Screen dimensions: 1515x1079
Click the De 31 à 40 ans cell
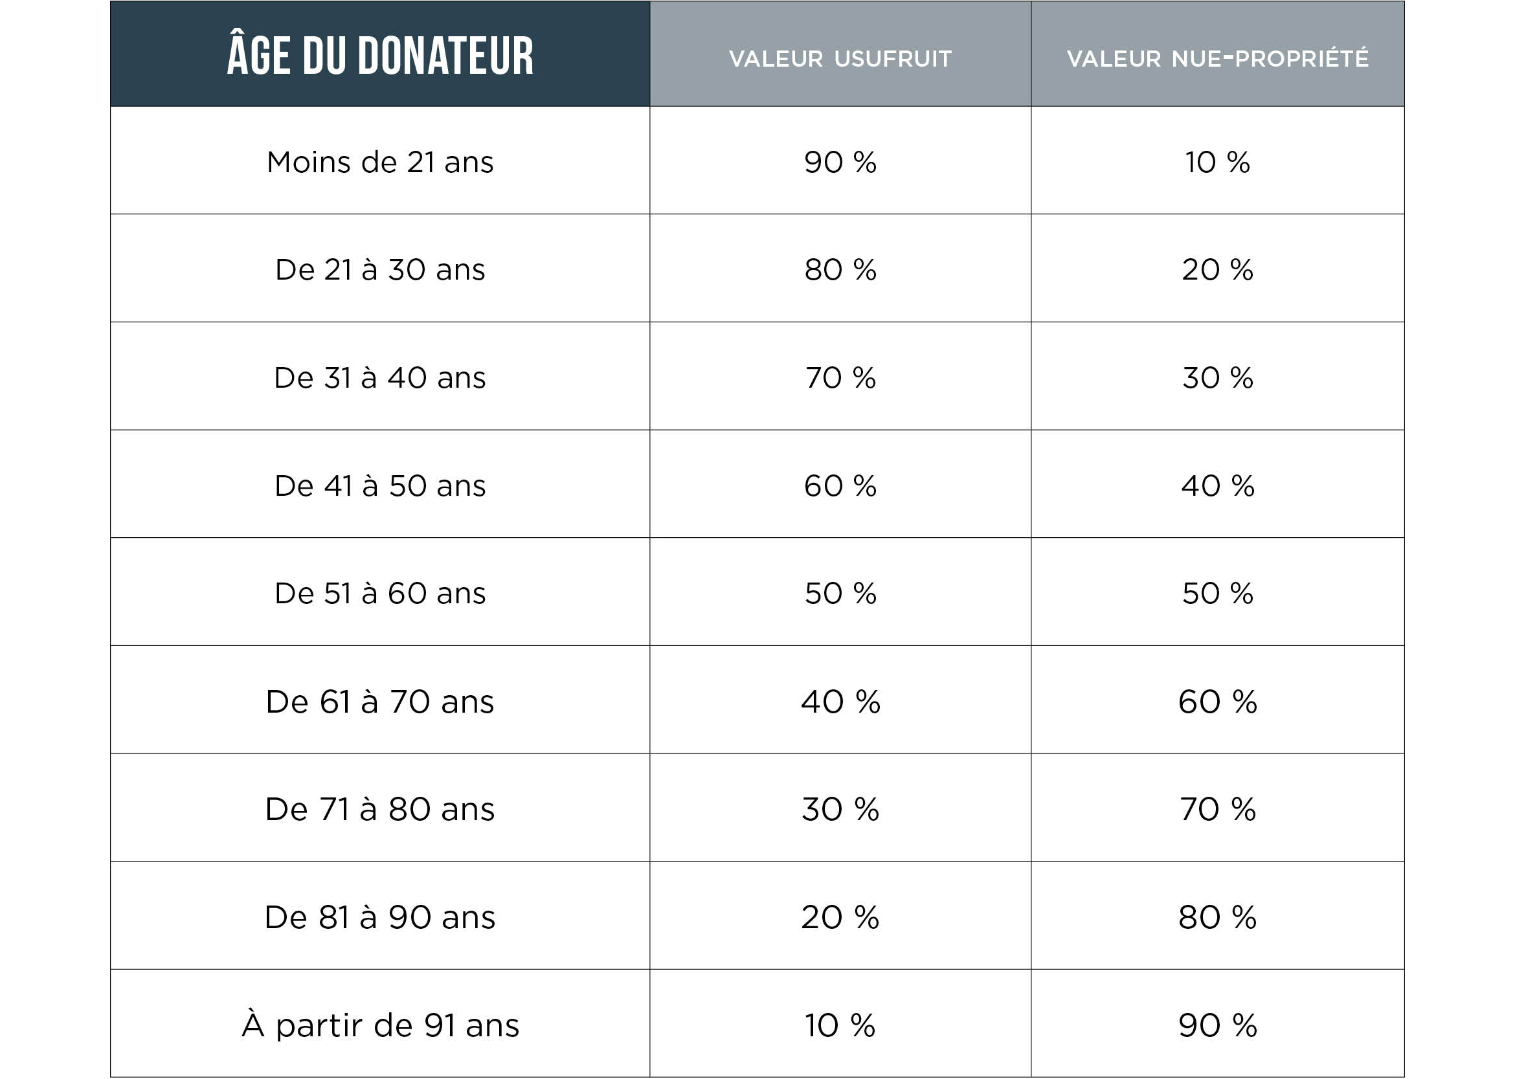380,377
